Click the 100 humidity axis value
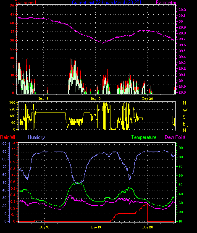Screen dimensions: 197x233 pos(4,144)
